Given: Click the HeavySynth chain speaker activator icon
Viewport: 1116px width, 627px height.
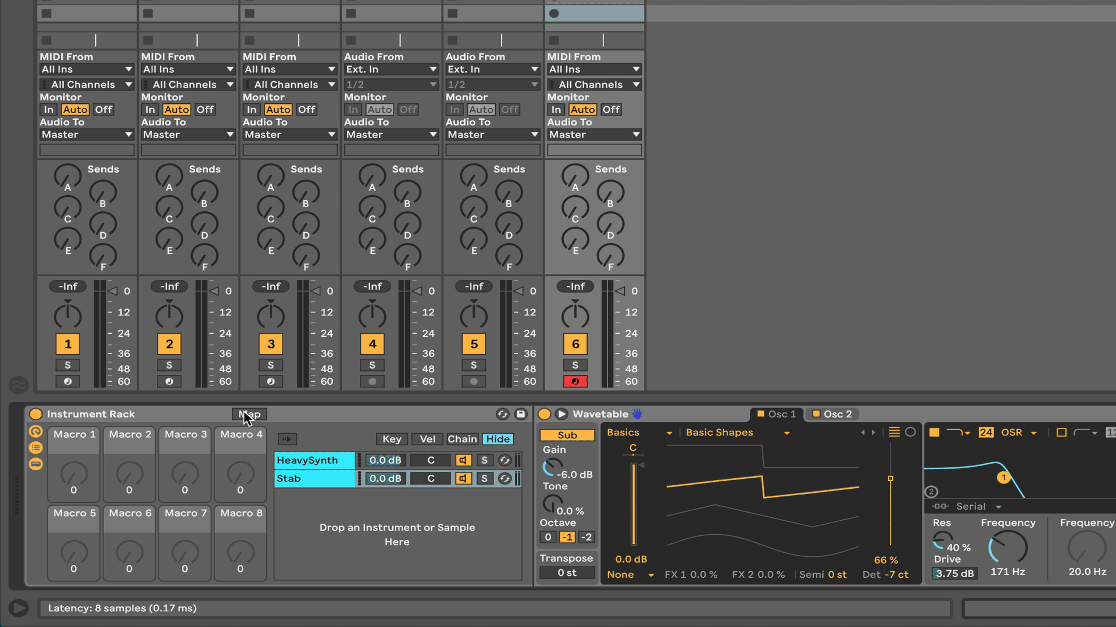Looking at the screenshot, I should (463, 460).
